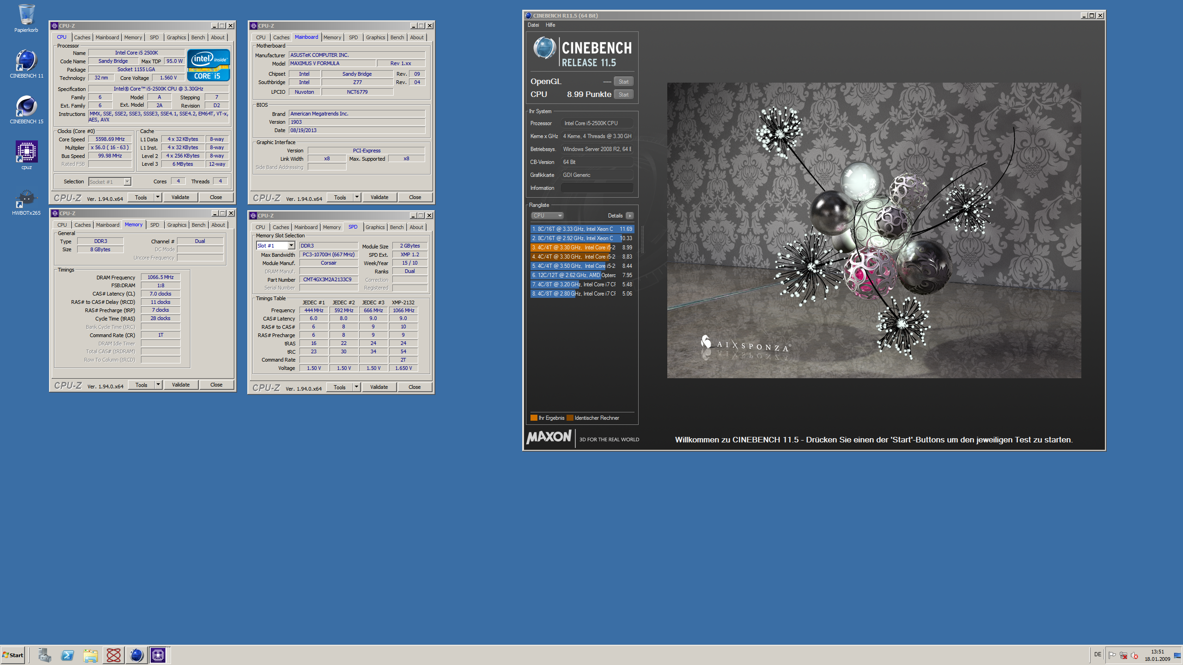Click the red knot icon in taskbar
This screenshot has height=665, width=1183.
pos(114,655)
